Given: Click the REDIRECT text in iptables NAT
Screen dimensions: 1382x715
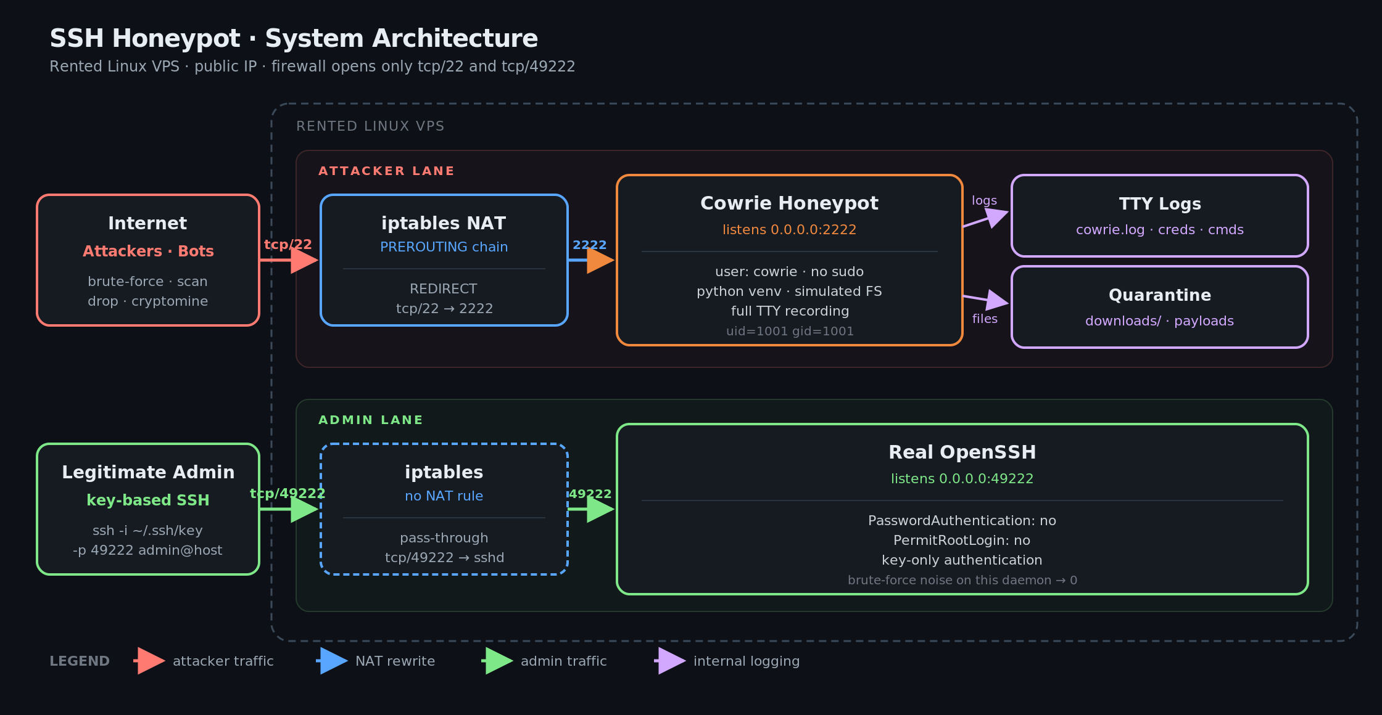Looking at the screenshot, I should pos(444,289).
